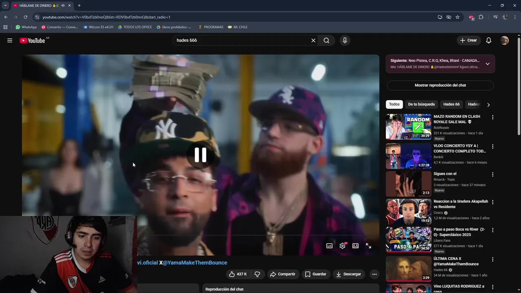Screen dimensions: 521x293
Task: Open the YouTube account avatar menu
Action: (x=504, y=40)
